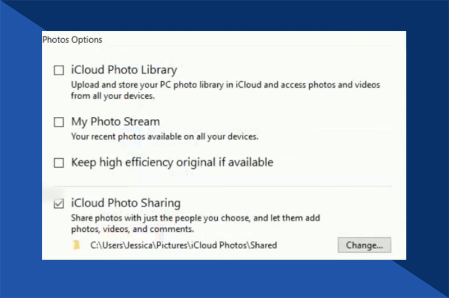Click the iCloud Photo Sharing label
This screenshot has height=298, width=449.
pyautogui.click(x=126, y=203)
